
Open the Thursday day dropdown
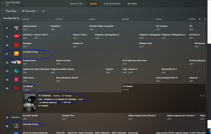[11, 11]
